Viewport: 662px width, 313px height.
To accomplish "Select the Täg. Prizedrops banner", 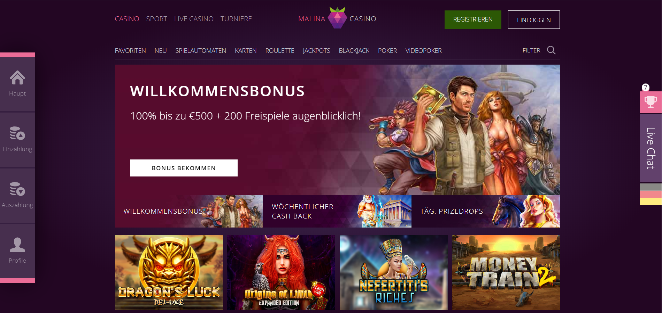I will (x=486, y=211).
